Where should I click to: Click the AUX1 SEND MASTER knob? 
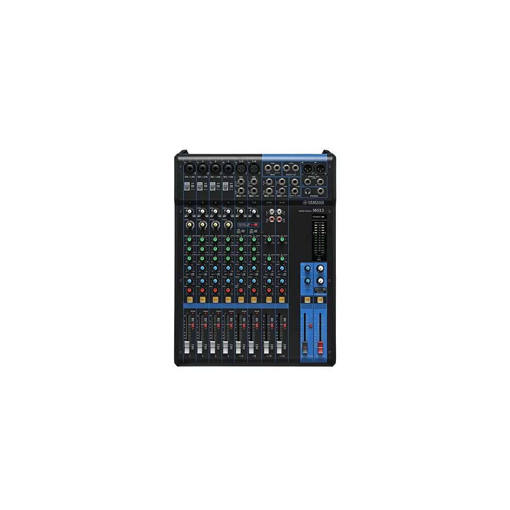[307, 269]
